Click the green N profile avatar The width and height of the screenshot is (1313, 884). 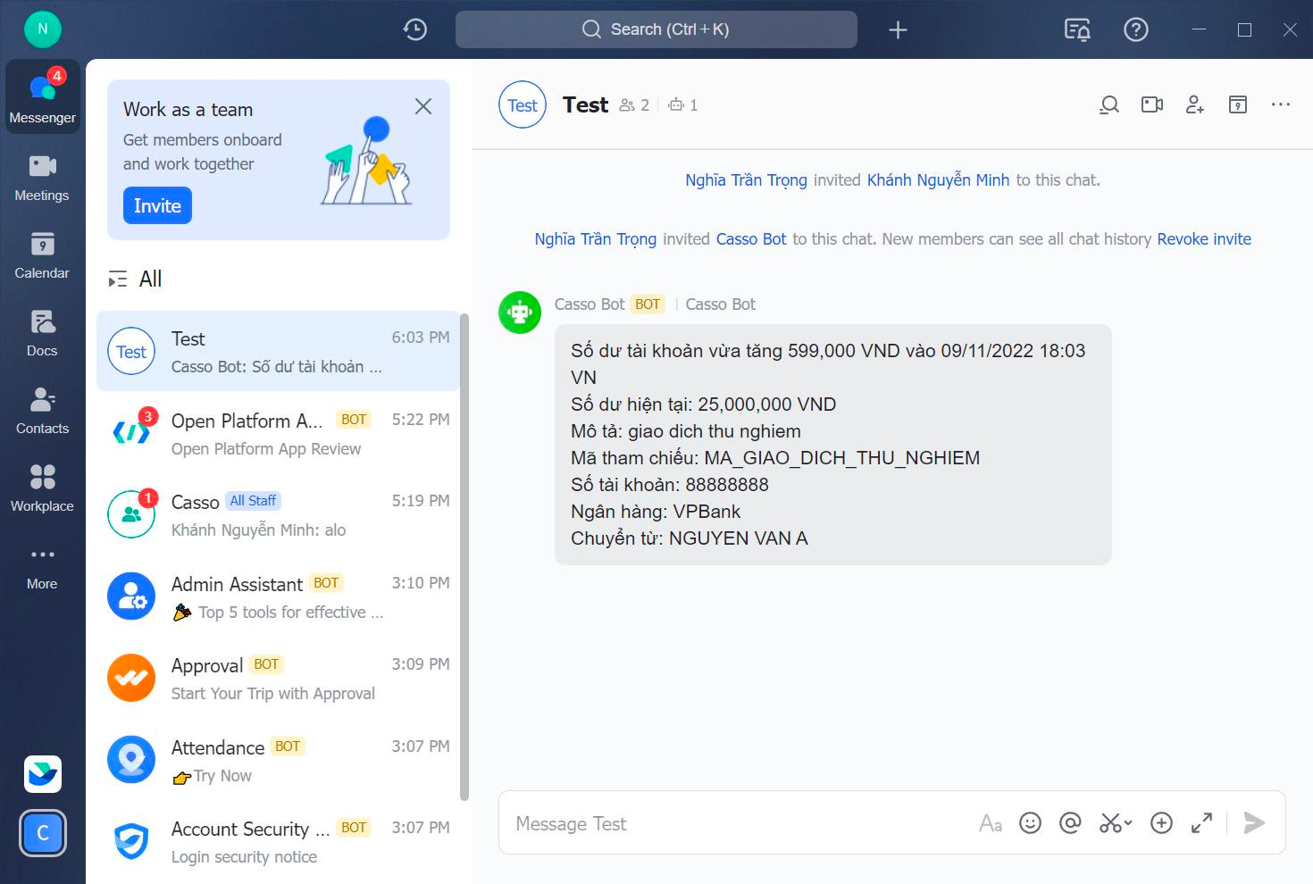(x=42, y=29)
